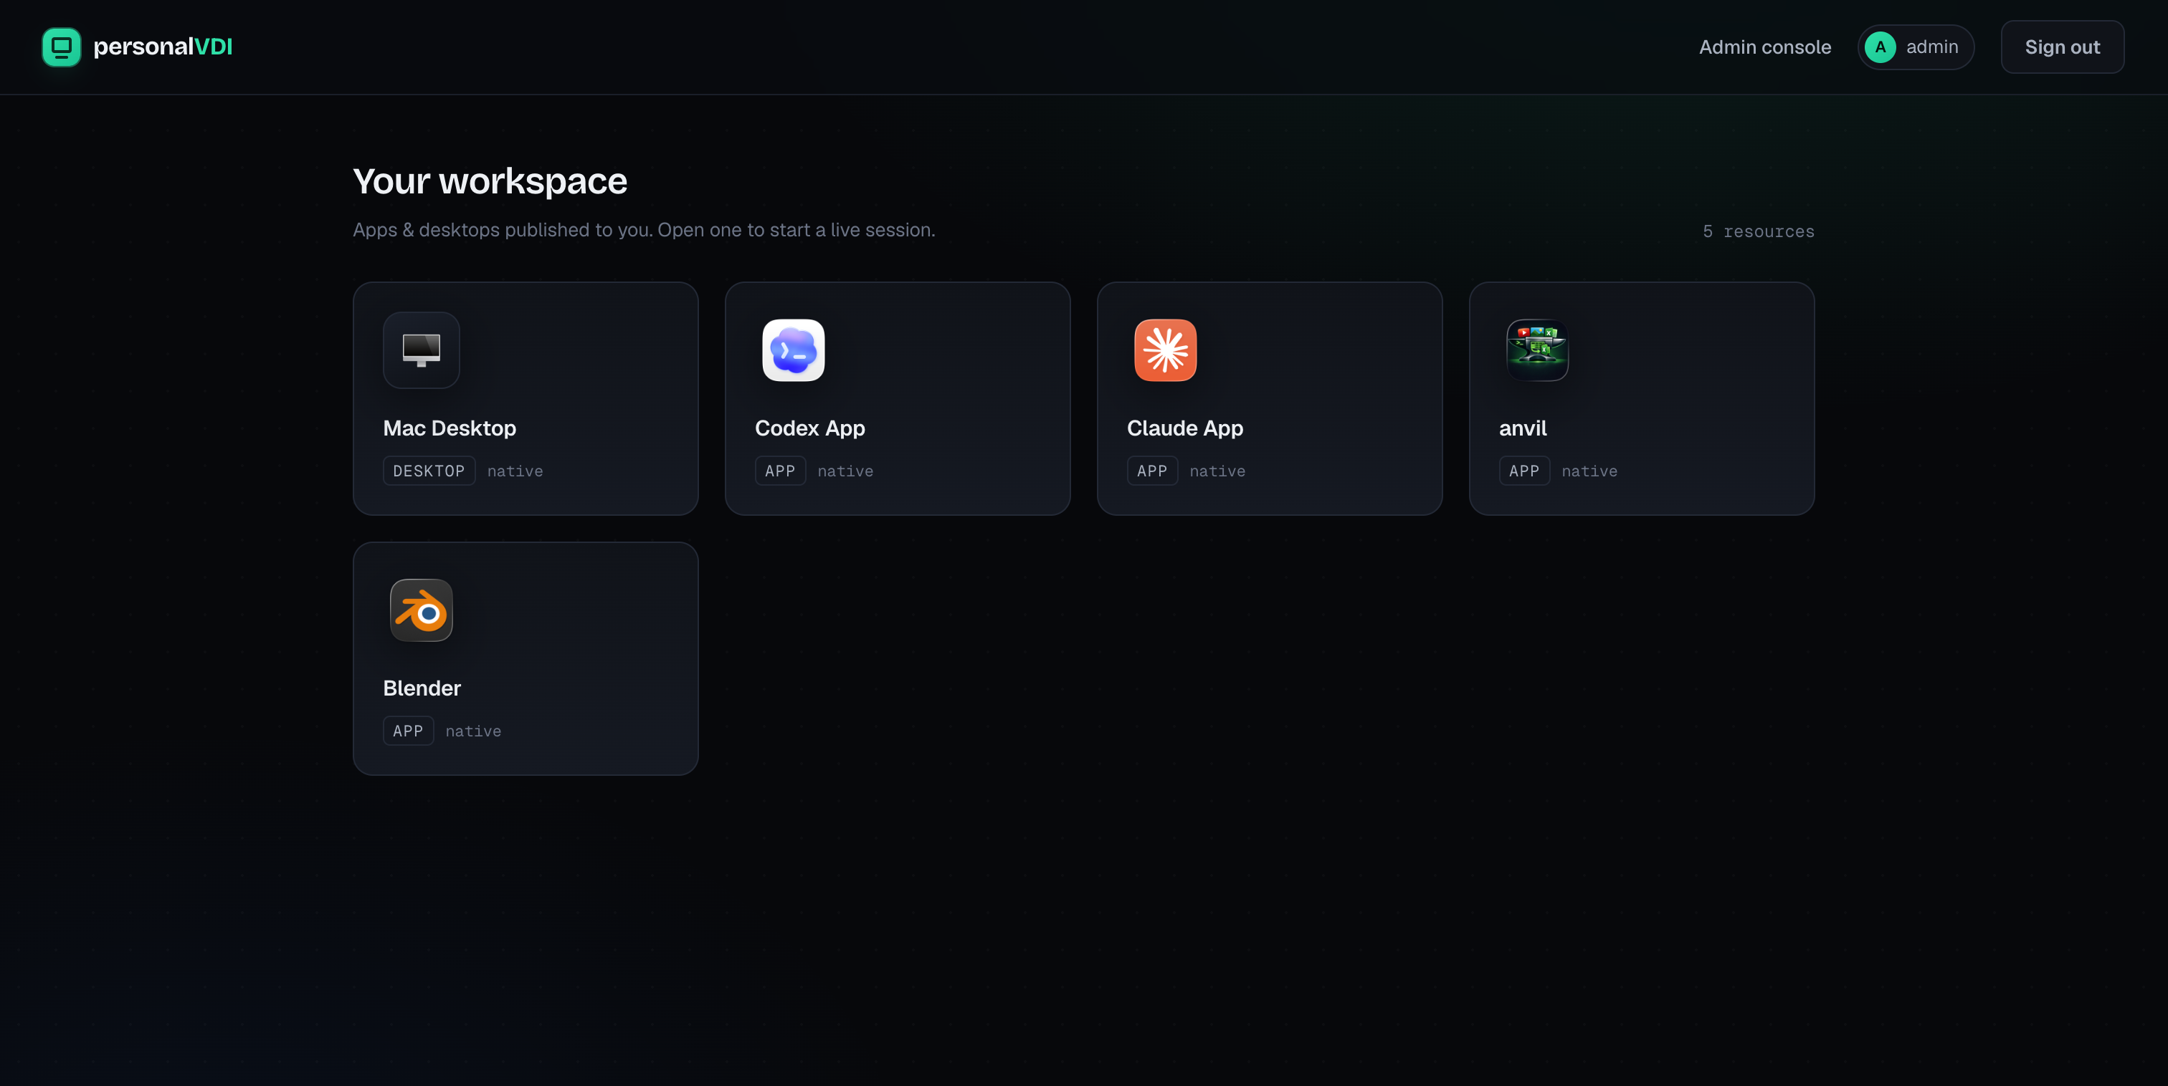The height and width of the screenshot is (1086, 2168).
Task: Click the admin avatar circle
Action: pyautogui.click(x=1881, y=47)
